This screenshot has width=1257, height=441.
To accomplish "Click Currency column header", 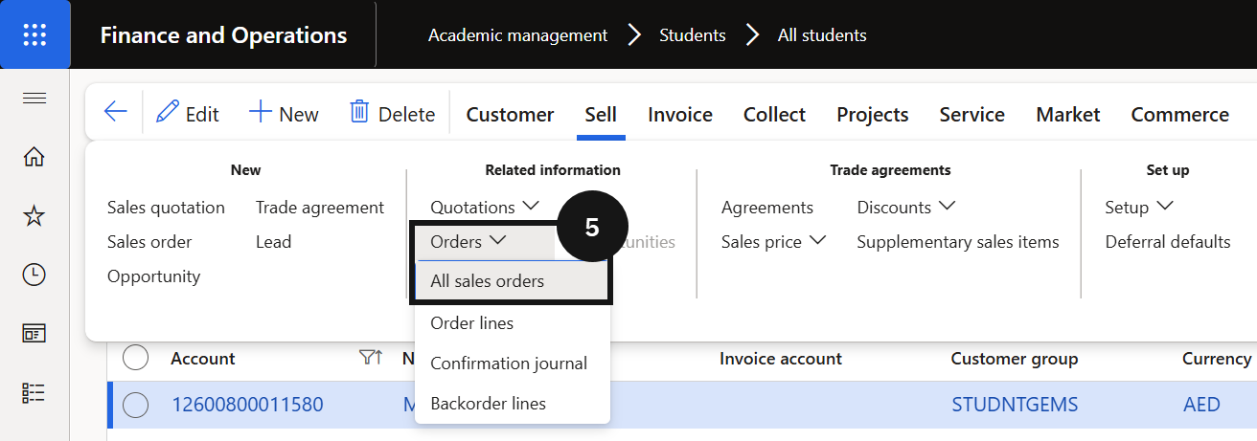I will 1217,359.
